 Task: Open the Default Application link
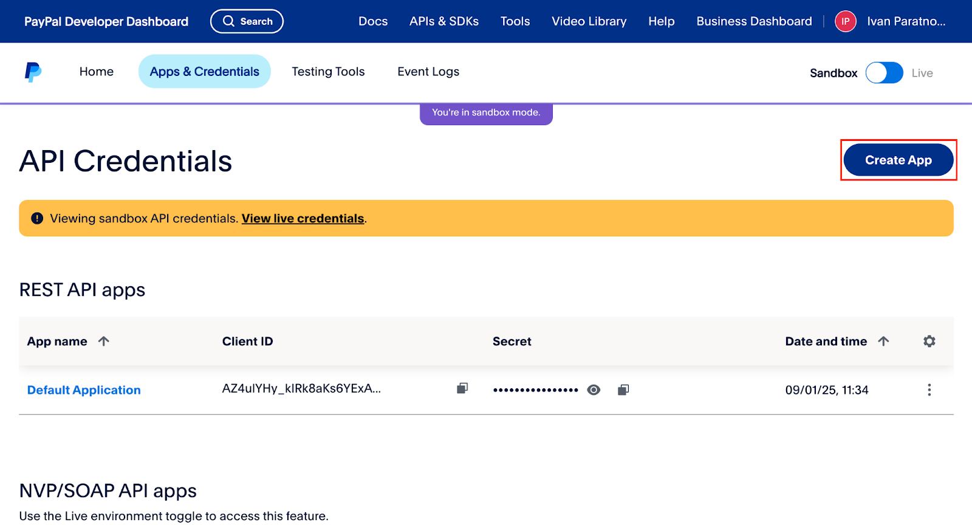click(84, 390)
